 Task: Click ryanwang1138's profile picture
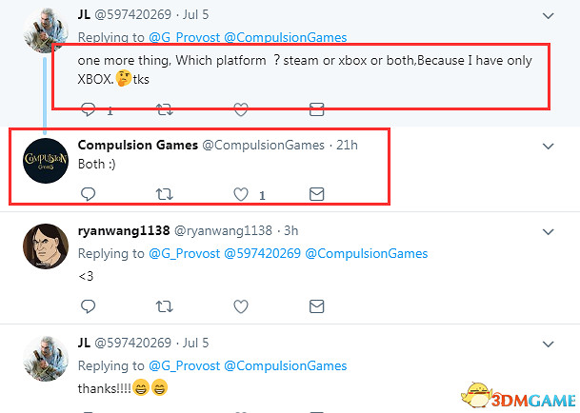point(44,247)
